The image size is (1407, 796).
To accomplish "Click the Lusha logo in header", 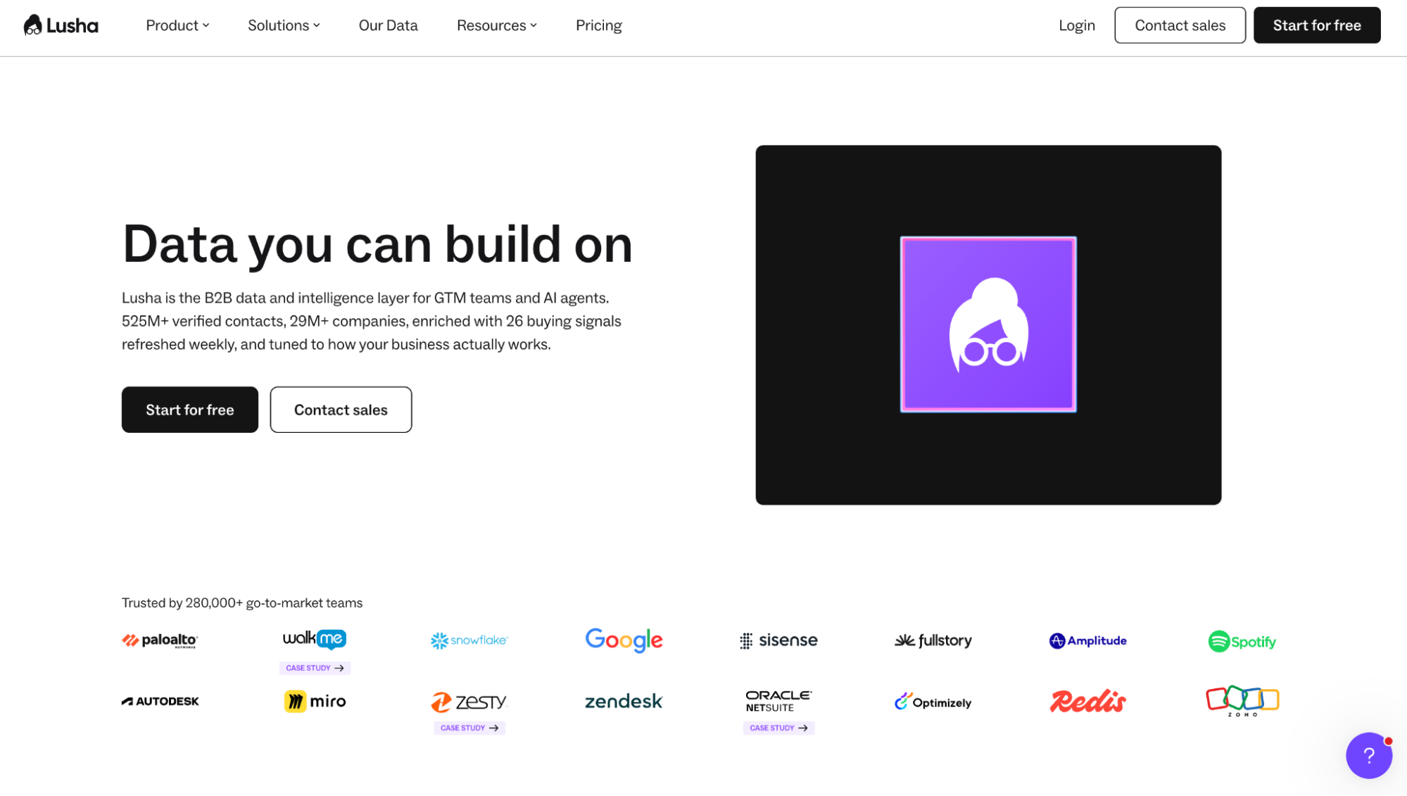I will (61, 25).
